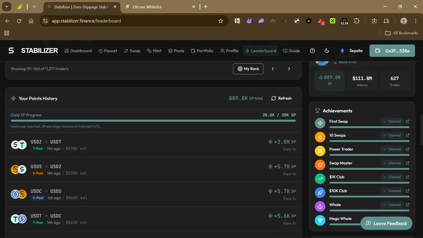This screenshot has width=423, height=238.
Task: Open the tab search dropdown arrow
Action: (6, 7)
